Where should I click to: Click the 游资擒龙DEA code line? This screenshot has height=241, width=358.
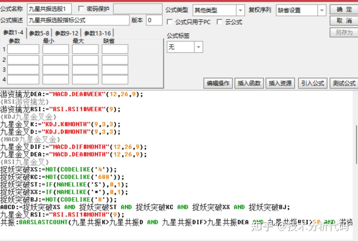pyautogui.click(x=72, y=94)
